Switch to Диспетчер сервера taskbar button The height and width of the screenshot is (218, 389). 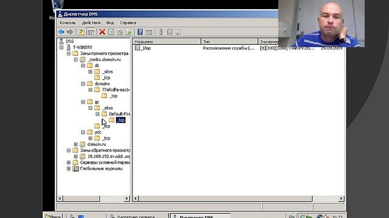click(137, 216)
